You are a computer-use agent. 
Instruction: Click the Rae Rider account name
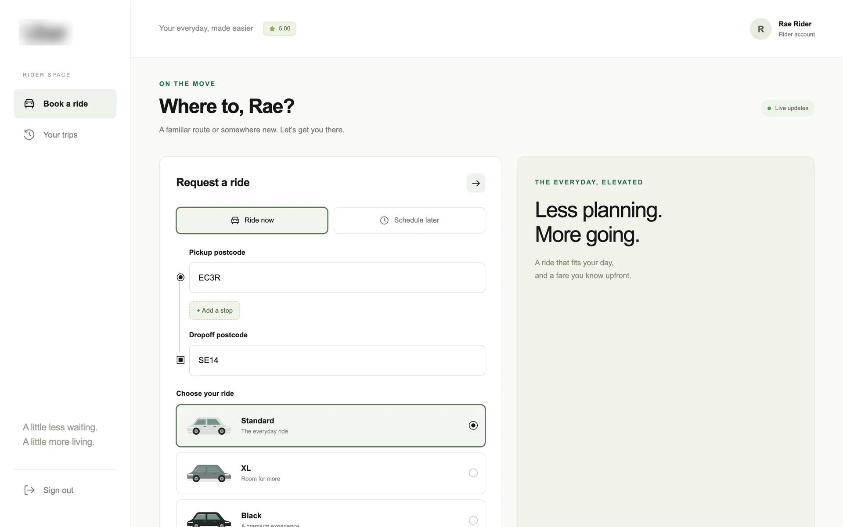click(x=795, y=24)
